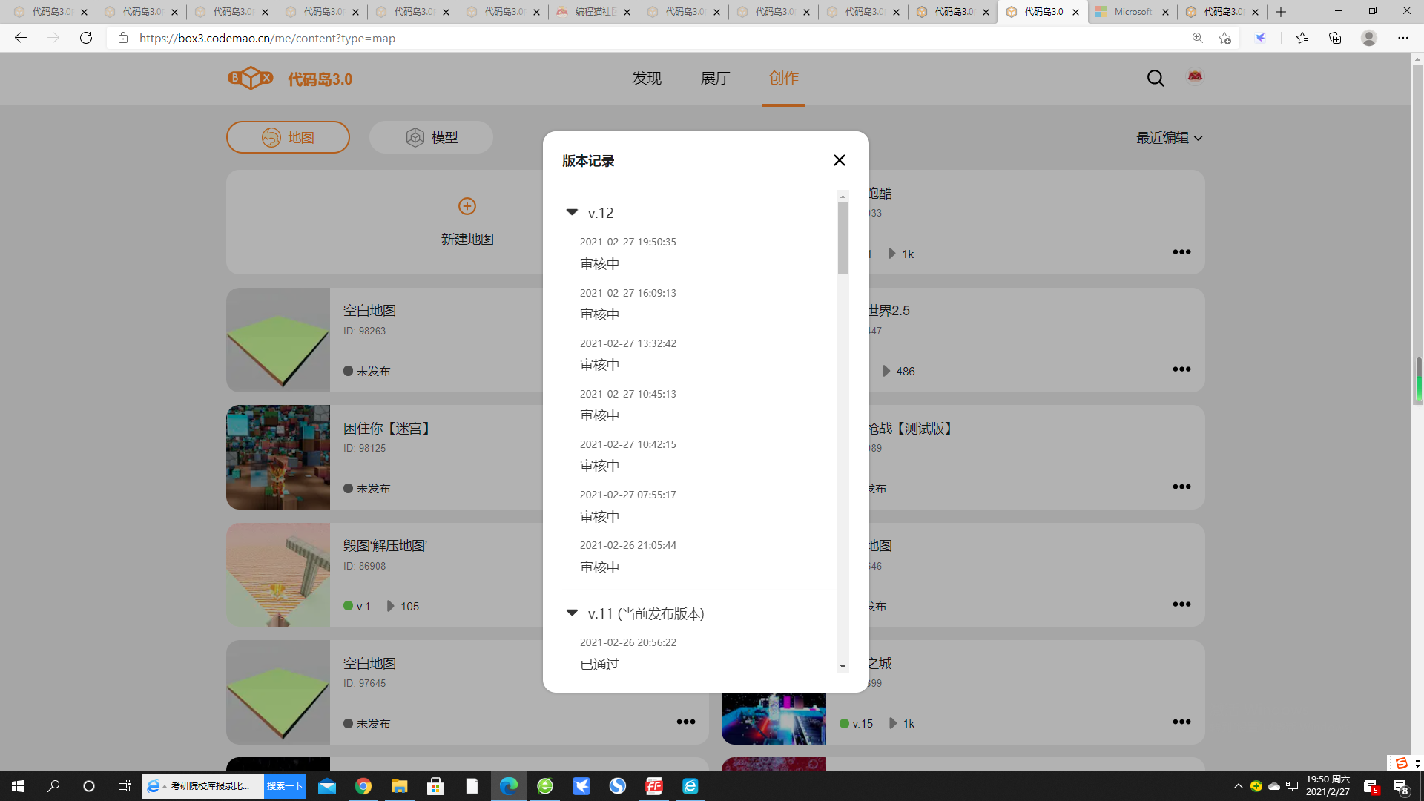Open the 毁图'解压地图' map thumbnail
This screenshot has width=1424, height=801.
pos(278,575)
